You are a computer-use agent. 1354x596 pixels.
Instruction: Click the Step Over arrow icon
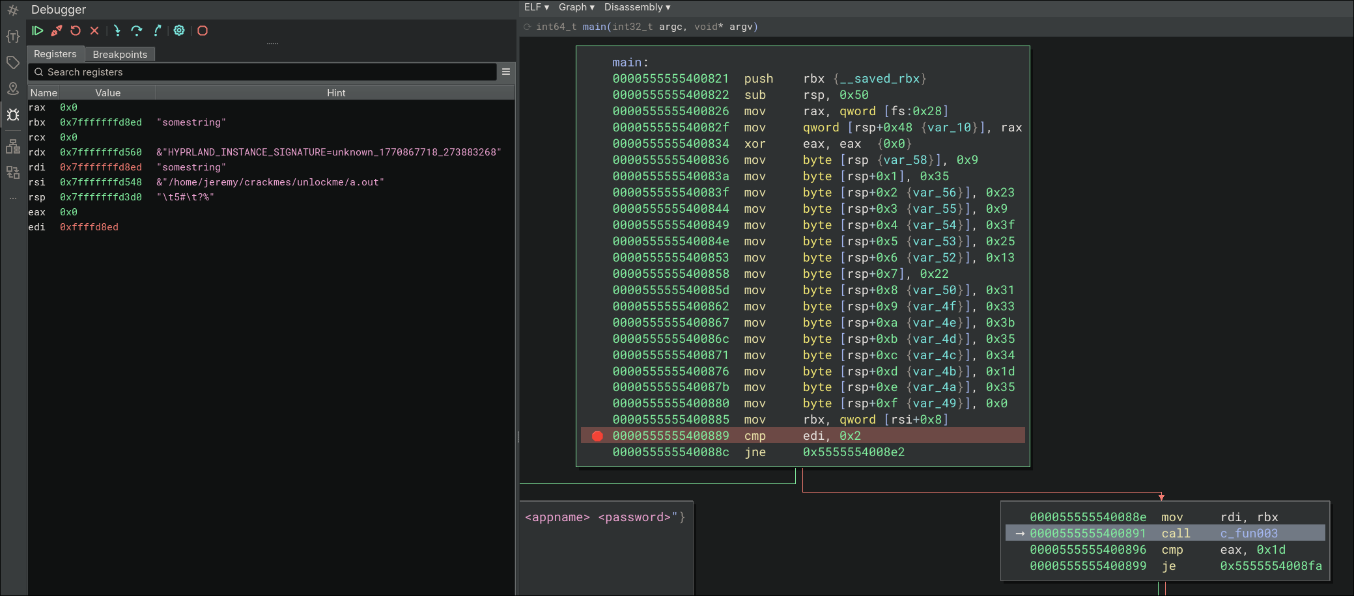tap(136, 31)
